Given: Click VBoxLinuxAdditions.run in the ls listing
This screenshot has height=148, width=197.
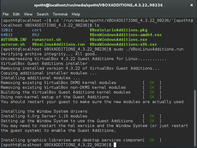Looking at the screenshot, I should click(x=58, y=44).
